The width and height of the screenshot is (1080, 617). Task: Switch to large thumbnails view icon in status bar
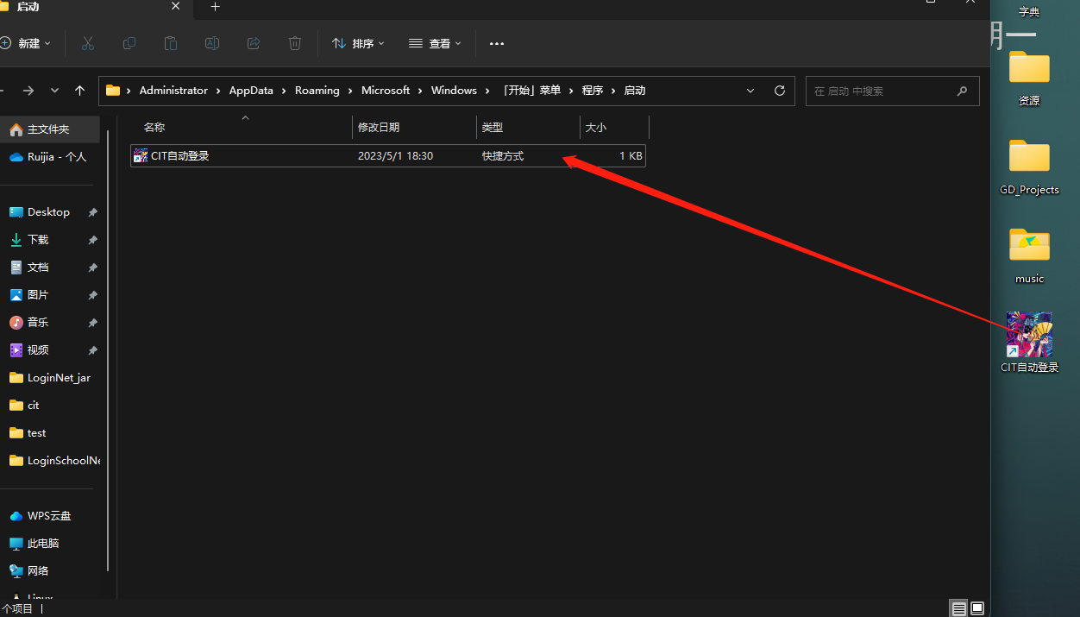click(x=977, y=608)
